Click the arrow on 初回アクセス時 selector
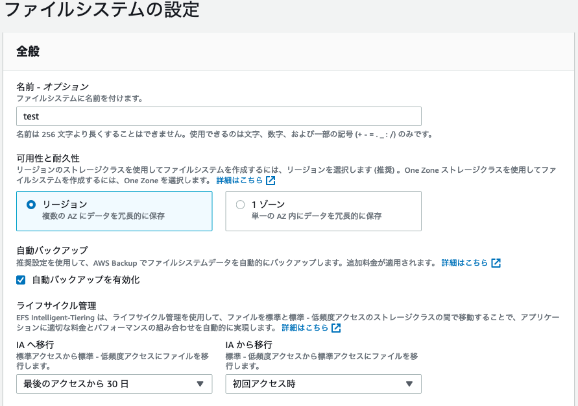Viewport: 578px width, 406px height. coord(409,384)
